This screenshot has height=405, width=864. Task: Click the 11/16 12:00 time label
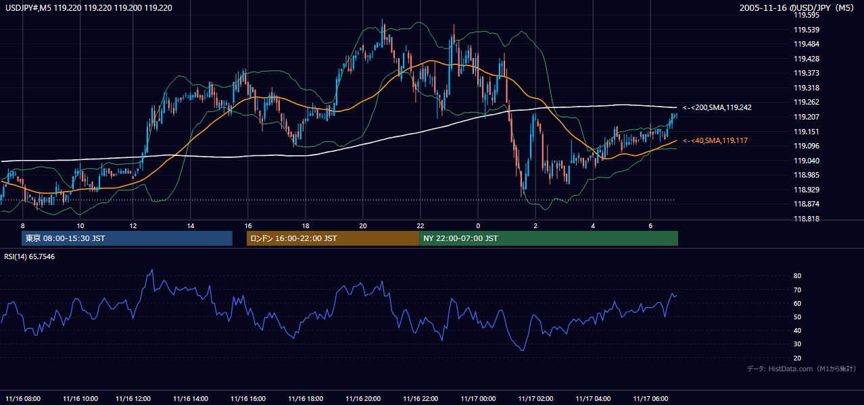(133, 398)
